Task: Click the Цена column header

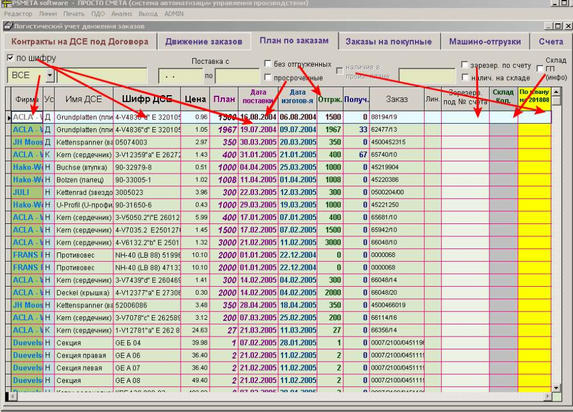Action: click(195, 99)
